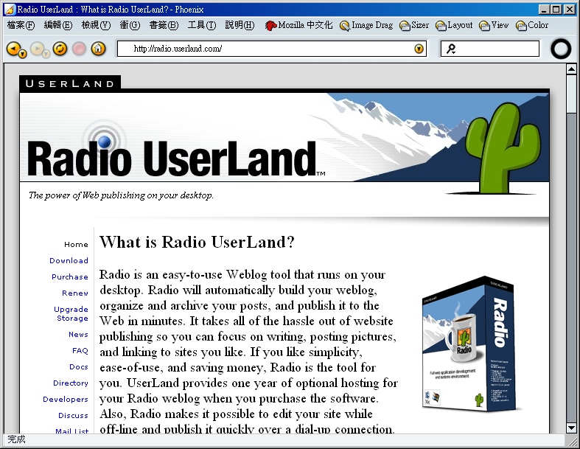Image resolution: width=580 pixels, height=449 pixels.
Task: Open the News sidebar link
Action: pyautogui.click(x=78, y=334)
